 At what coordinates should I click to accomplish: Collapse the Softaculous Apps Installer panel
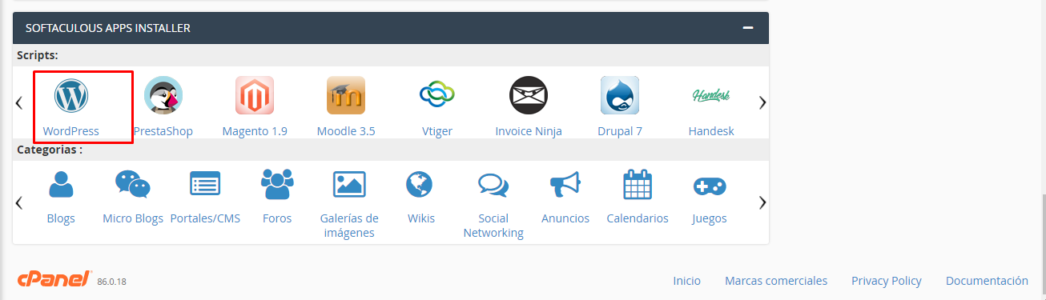(x=748, y=28)
